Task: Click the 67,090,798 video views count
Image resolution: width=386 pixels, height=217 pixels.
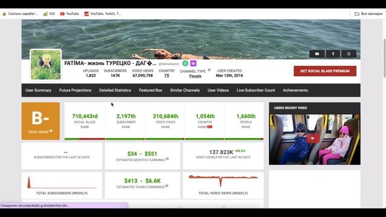Action: click(x=142, y=75)
